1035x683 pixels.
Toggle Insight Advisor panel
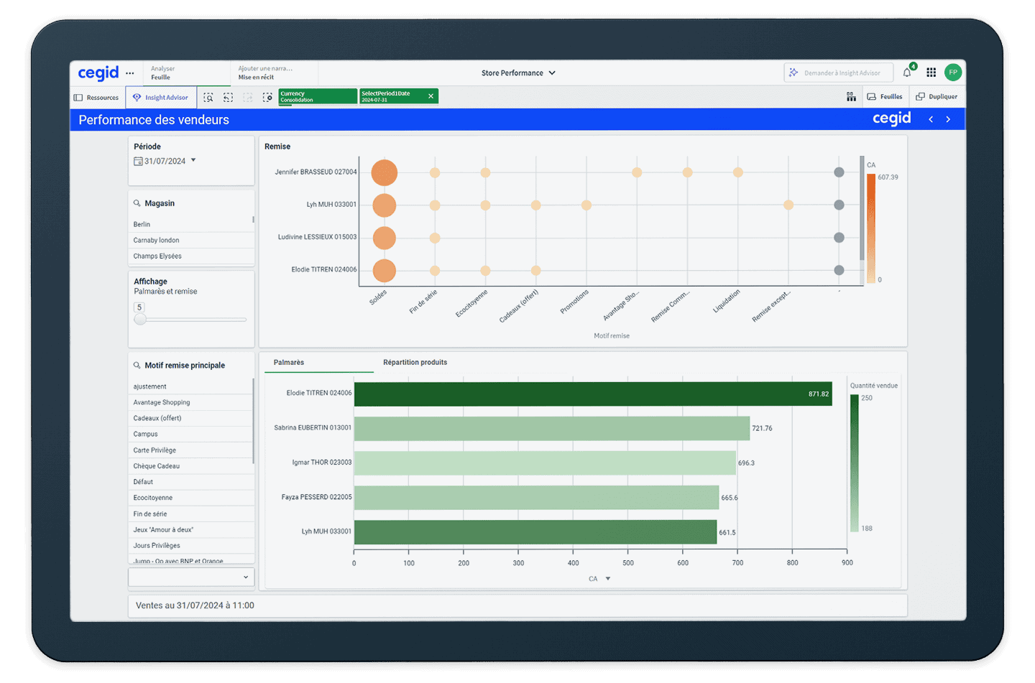click(x=160, y=97)
